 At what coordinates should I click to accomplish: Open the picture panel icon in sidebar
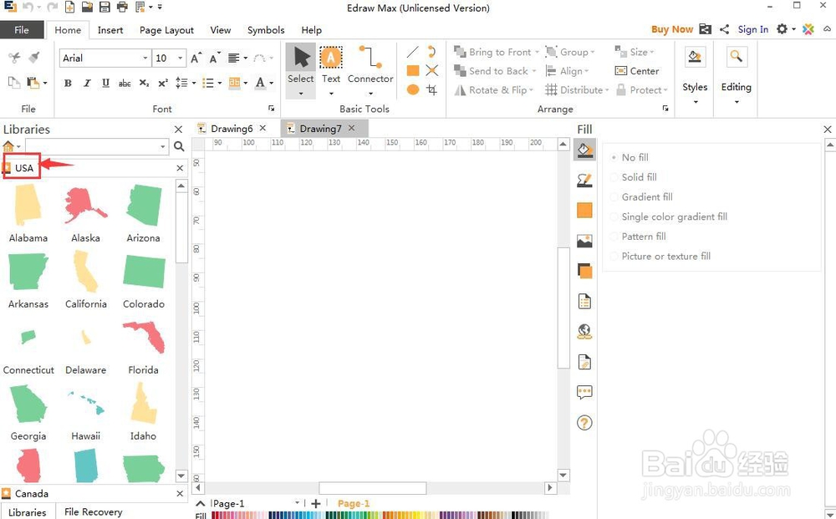tap(585, 241)
